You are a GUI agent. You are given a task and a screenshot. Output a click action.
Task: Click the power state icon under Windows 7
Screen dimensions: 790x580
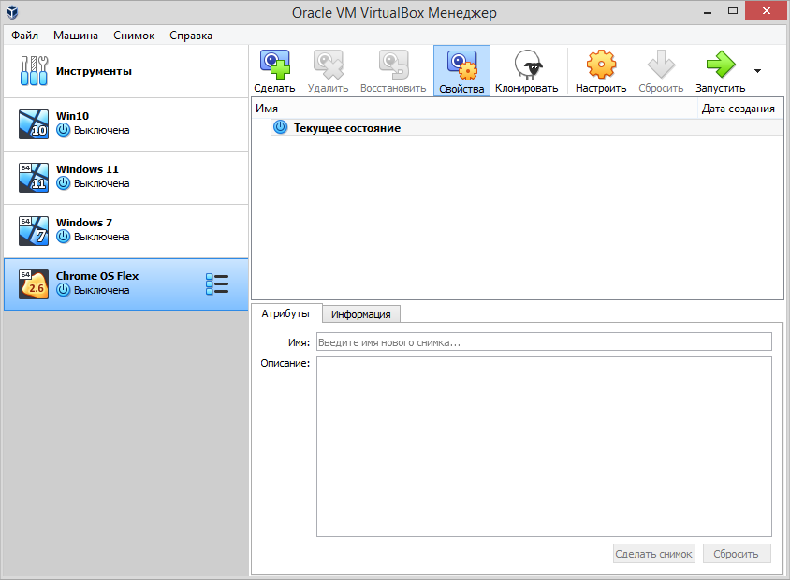click(x=63, y=236)
